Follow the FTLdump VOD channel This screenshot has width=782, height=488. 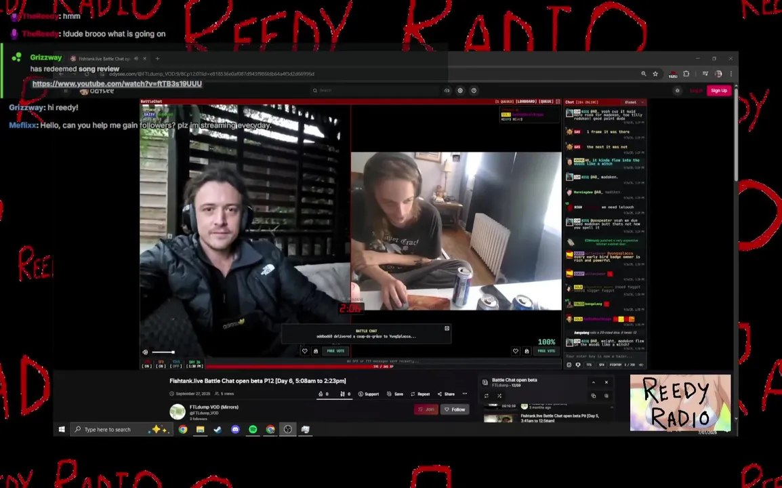[455, 409]
